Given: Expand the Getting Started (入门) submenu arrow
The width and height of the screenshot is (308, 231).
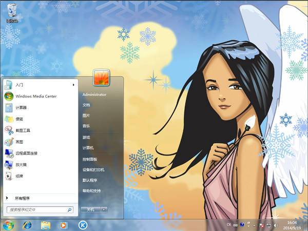Looking at the screenshot, I should coord(73,85).
